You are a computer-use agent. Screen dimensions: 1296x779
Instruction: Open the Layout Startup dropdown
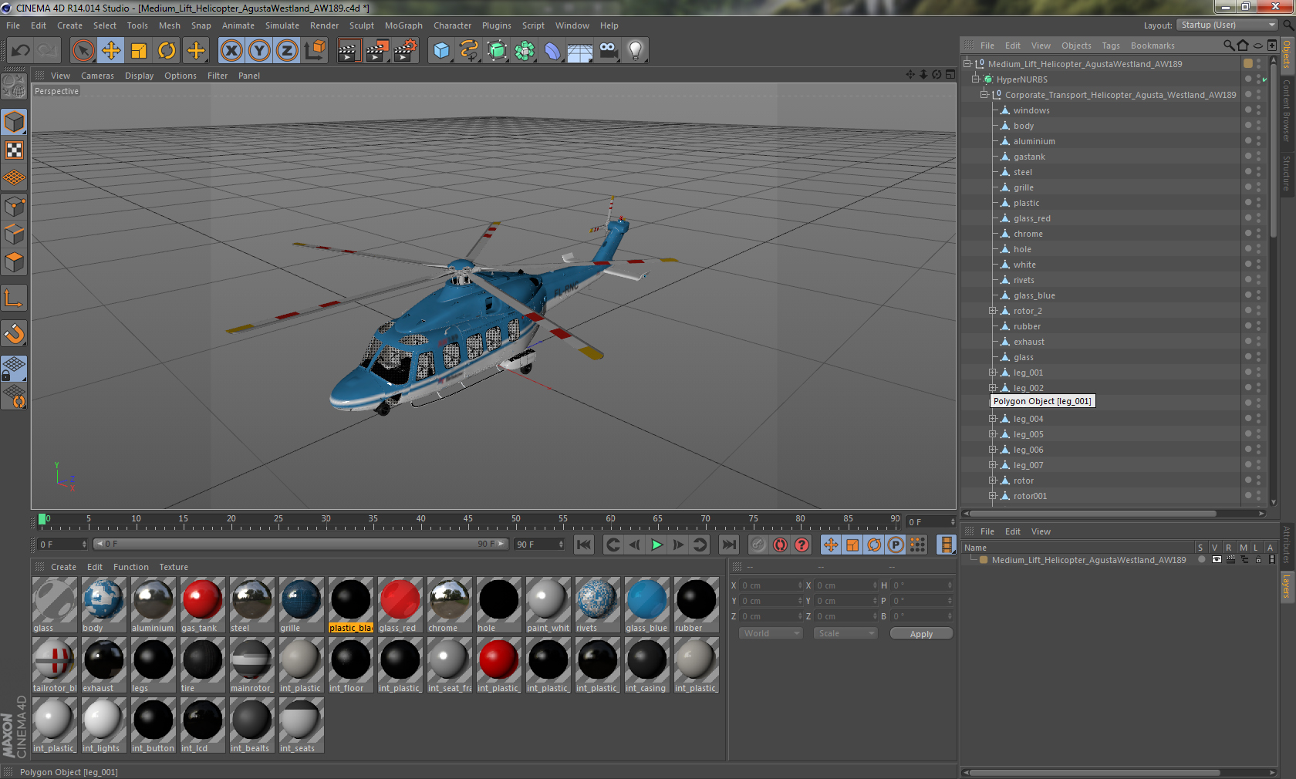(1227, 25)
